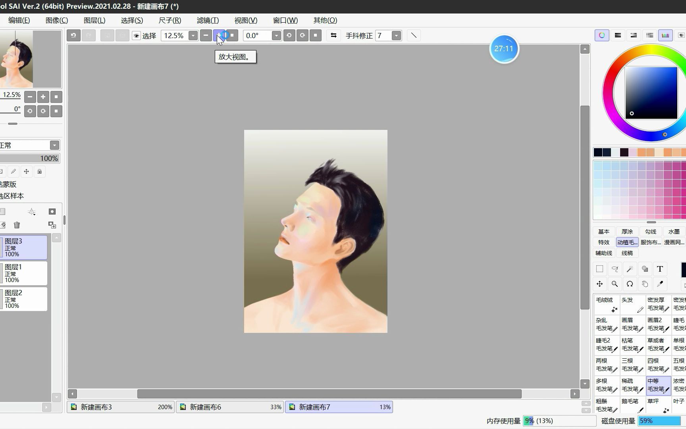This screenshot has height=429, width=686.
Task: Click the reset zoom button next to zoom-in
Action: coord(232,35)
